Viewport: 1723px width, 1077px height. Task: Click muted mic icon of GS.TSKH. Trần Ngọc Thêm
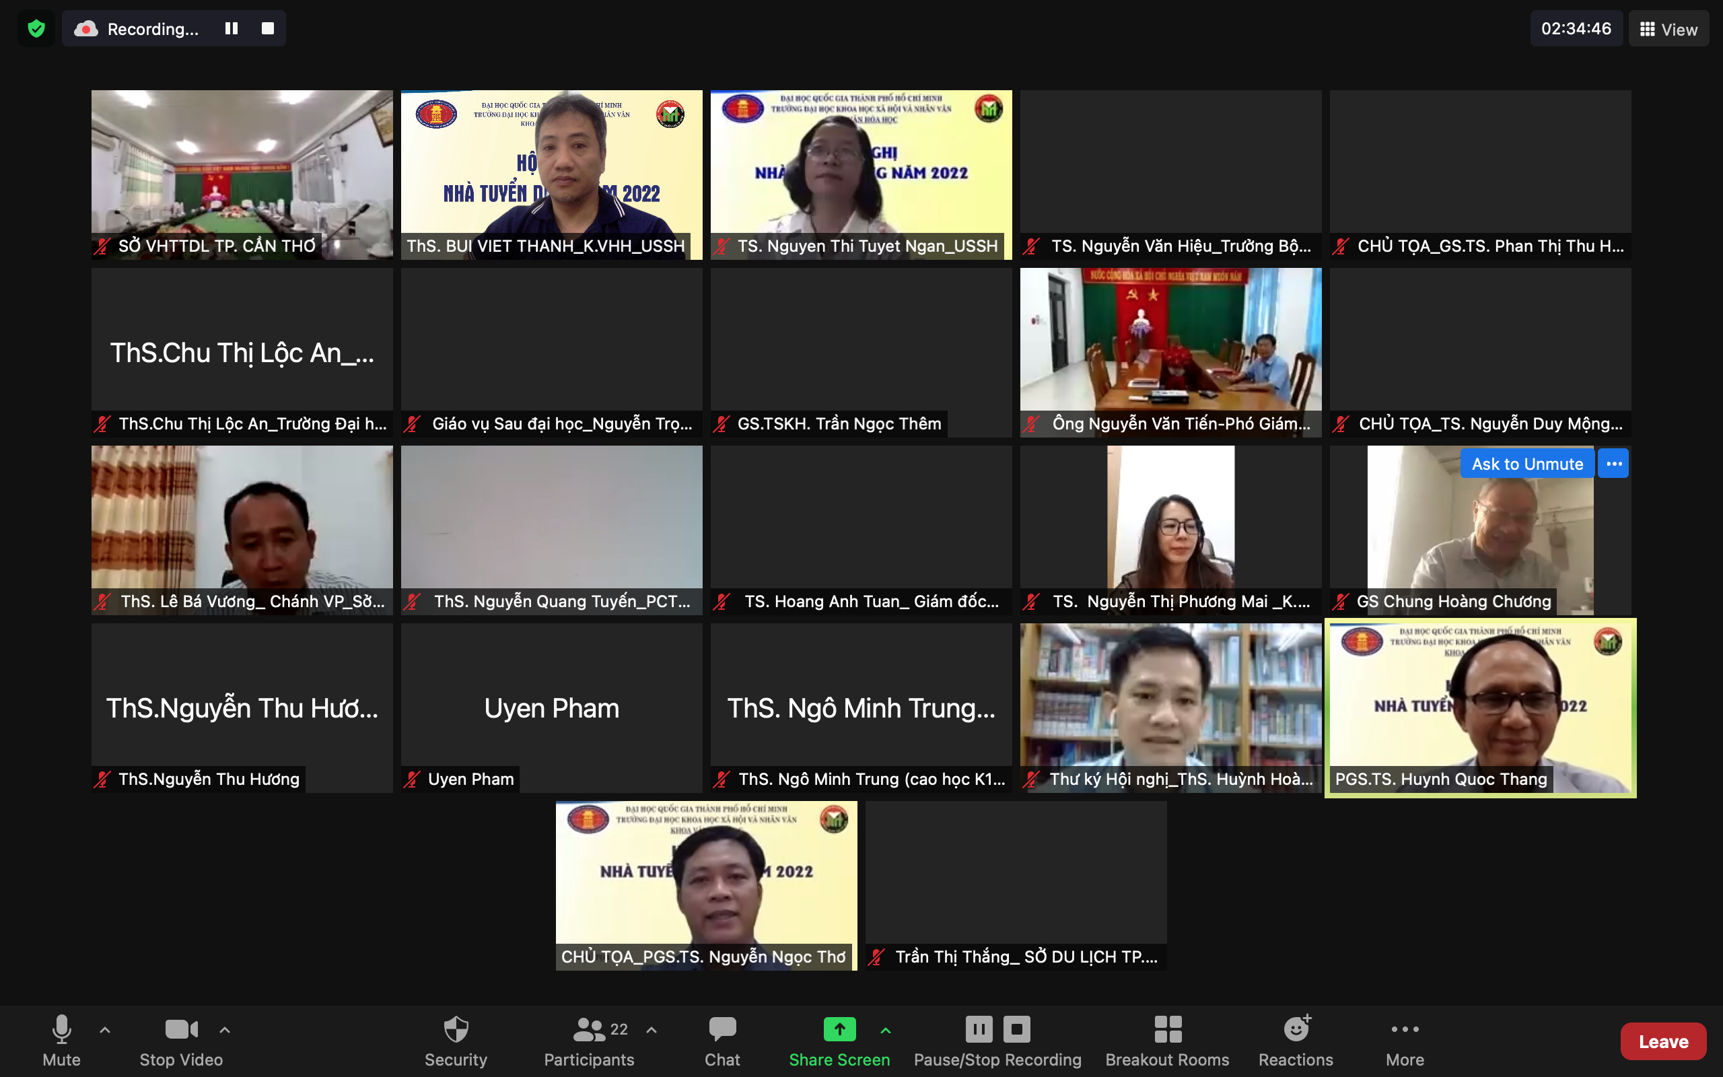[722, 424]
